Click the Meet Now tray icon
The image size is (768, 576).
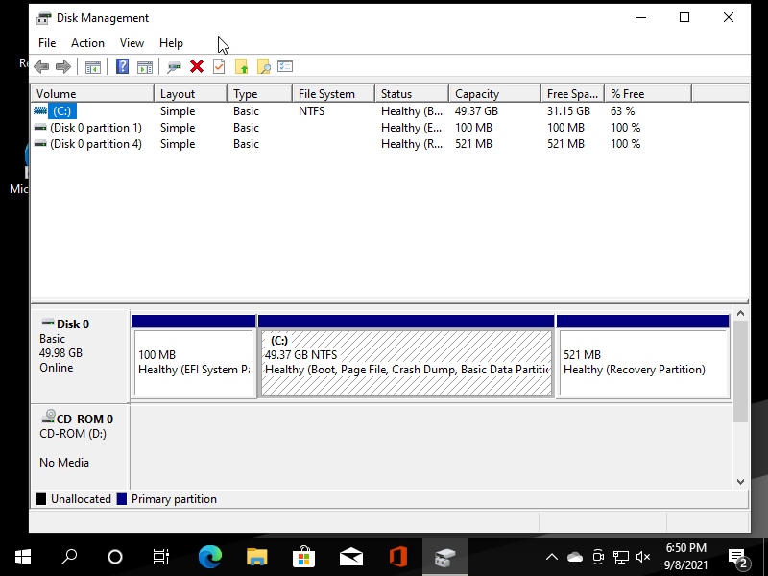point(598,557)
